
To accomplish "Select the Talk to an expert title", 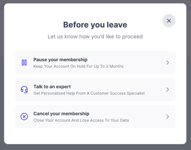I will coord(52,87).
